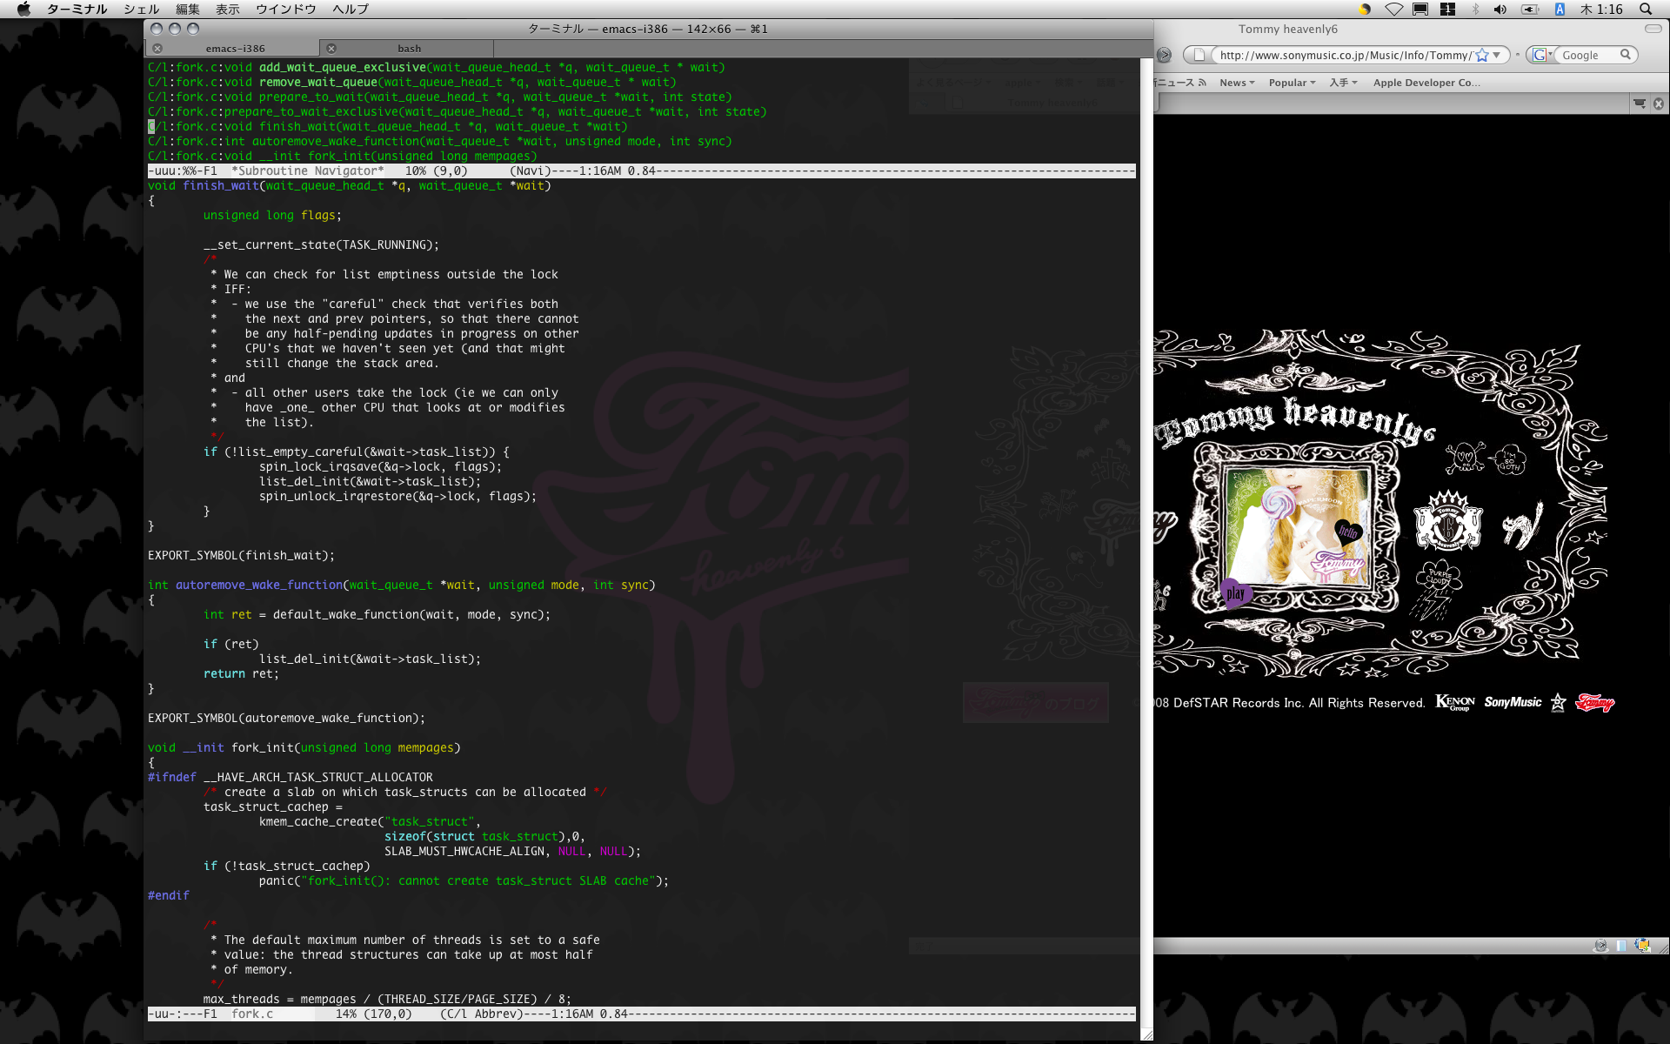Viewport: 1670px width, 1044px height.
Task: Open the Spaces menu bar icon
Action: (x=1447, y=9)
